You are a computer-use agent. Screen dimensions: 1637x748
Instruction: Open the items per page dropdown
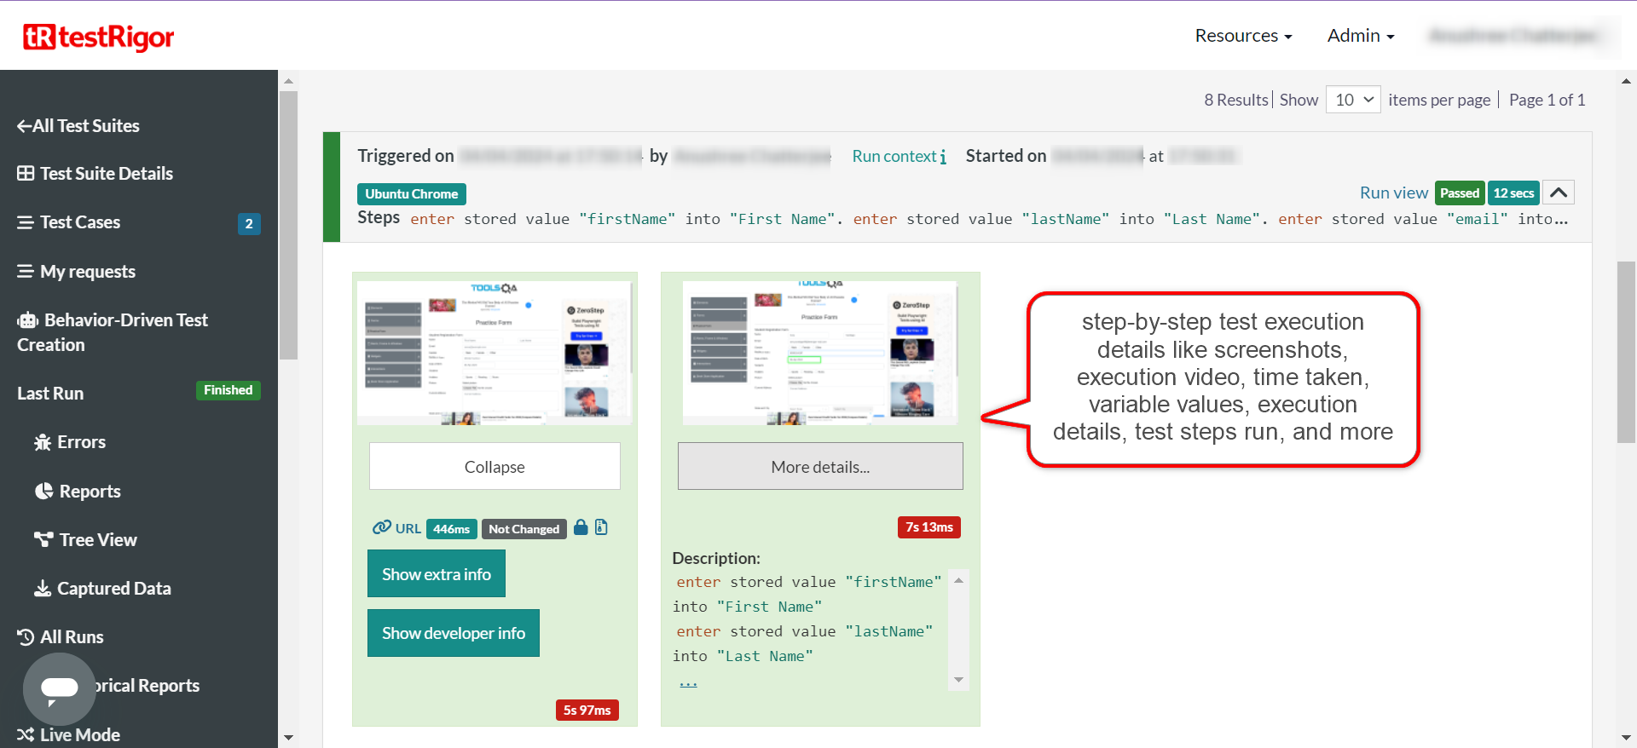[x=1353, y=100]
